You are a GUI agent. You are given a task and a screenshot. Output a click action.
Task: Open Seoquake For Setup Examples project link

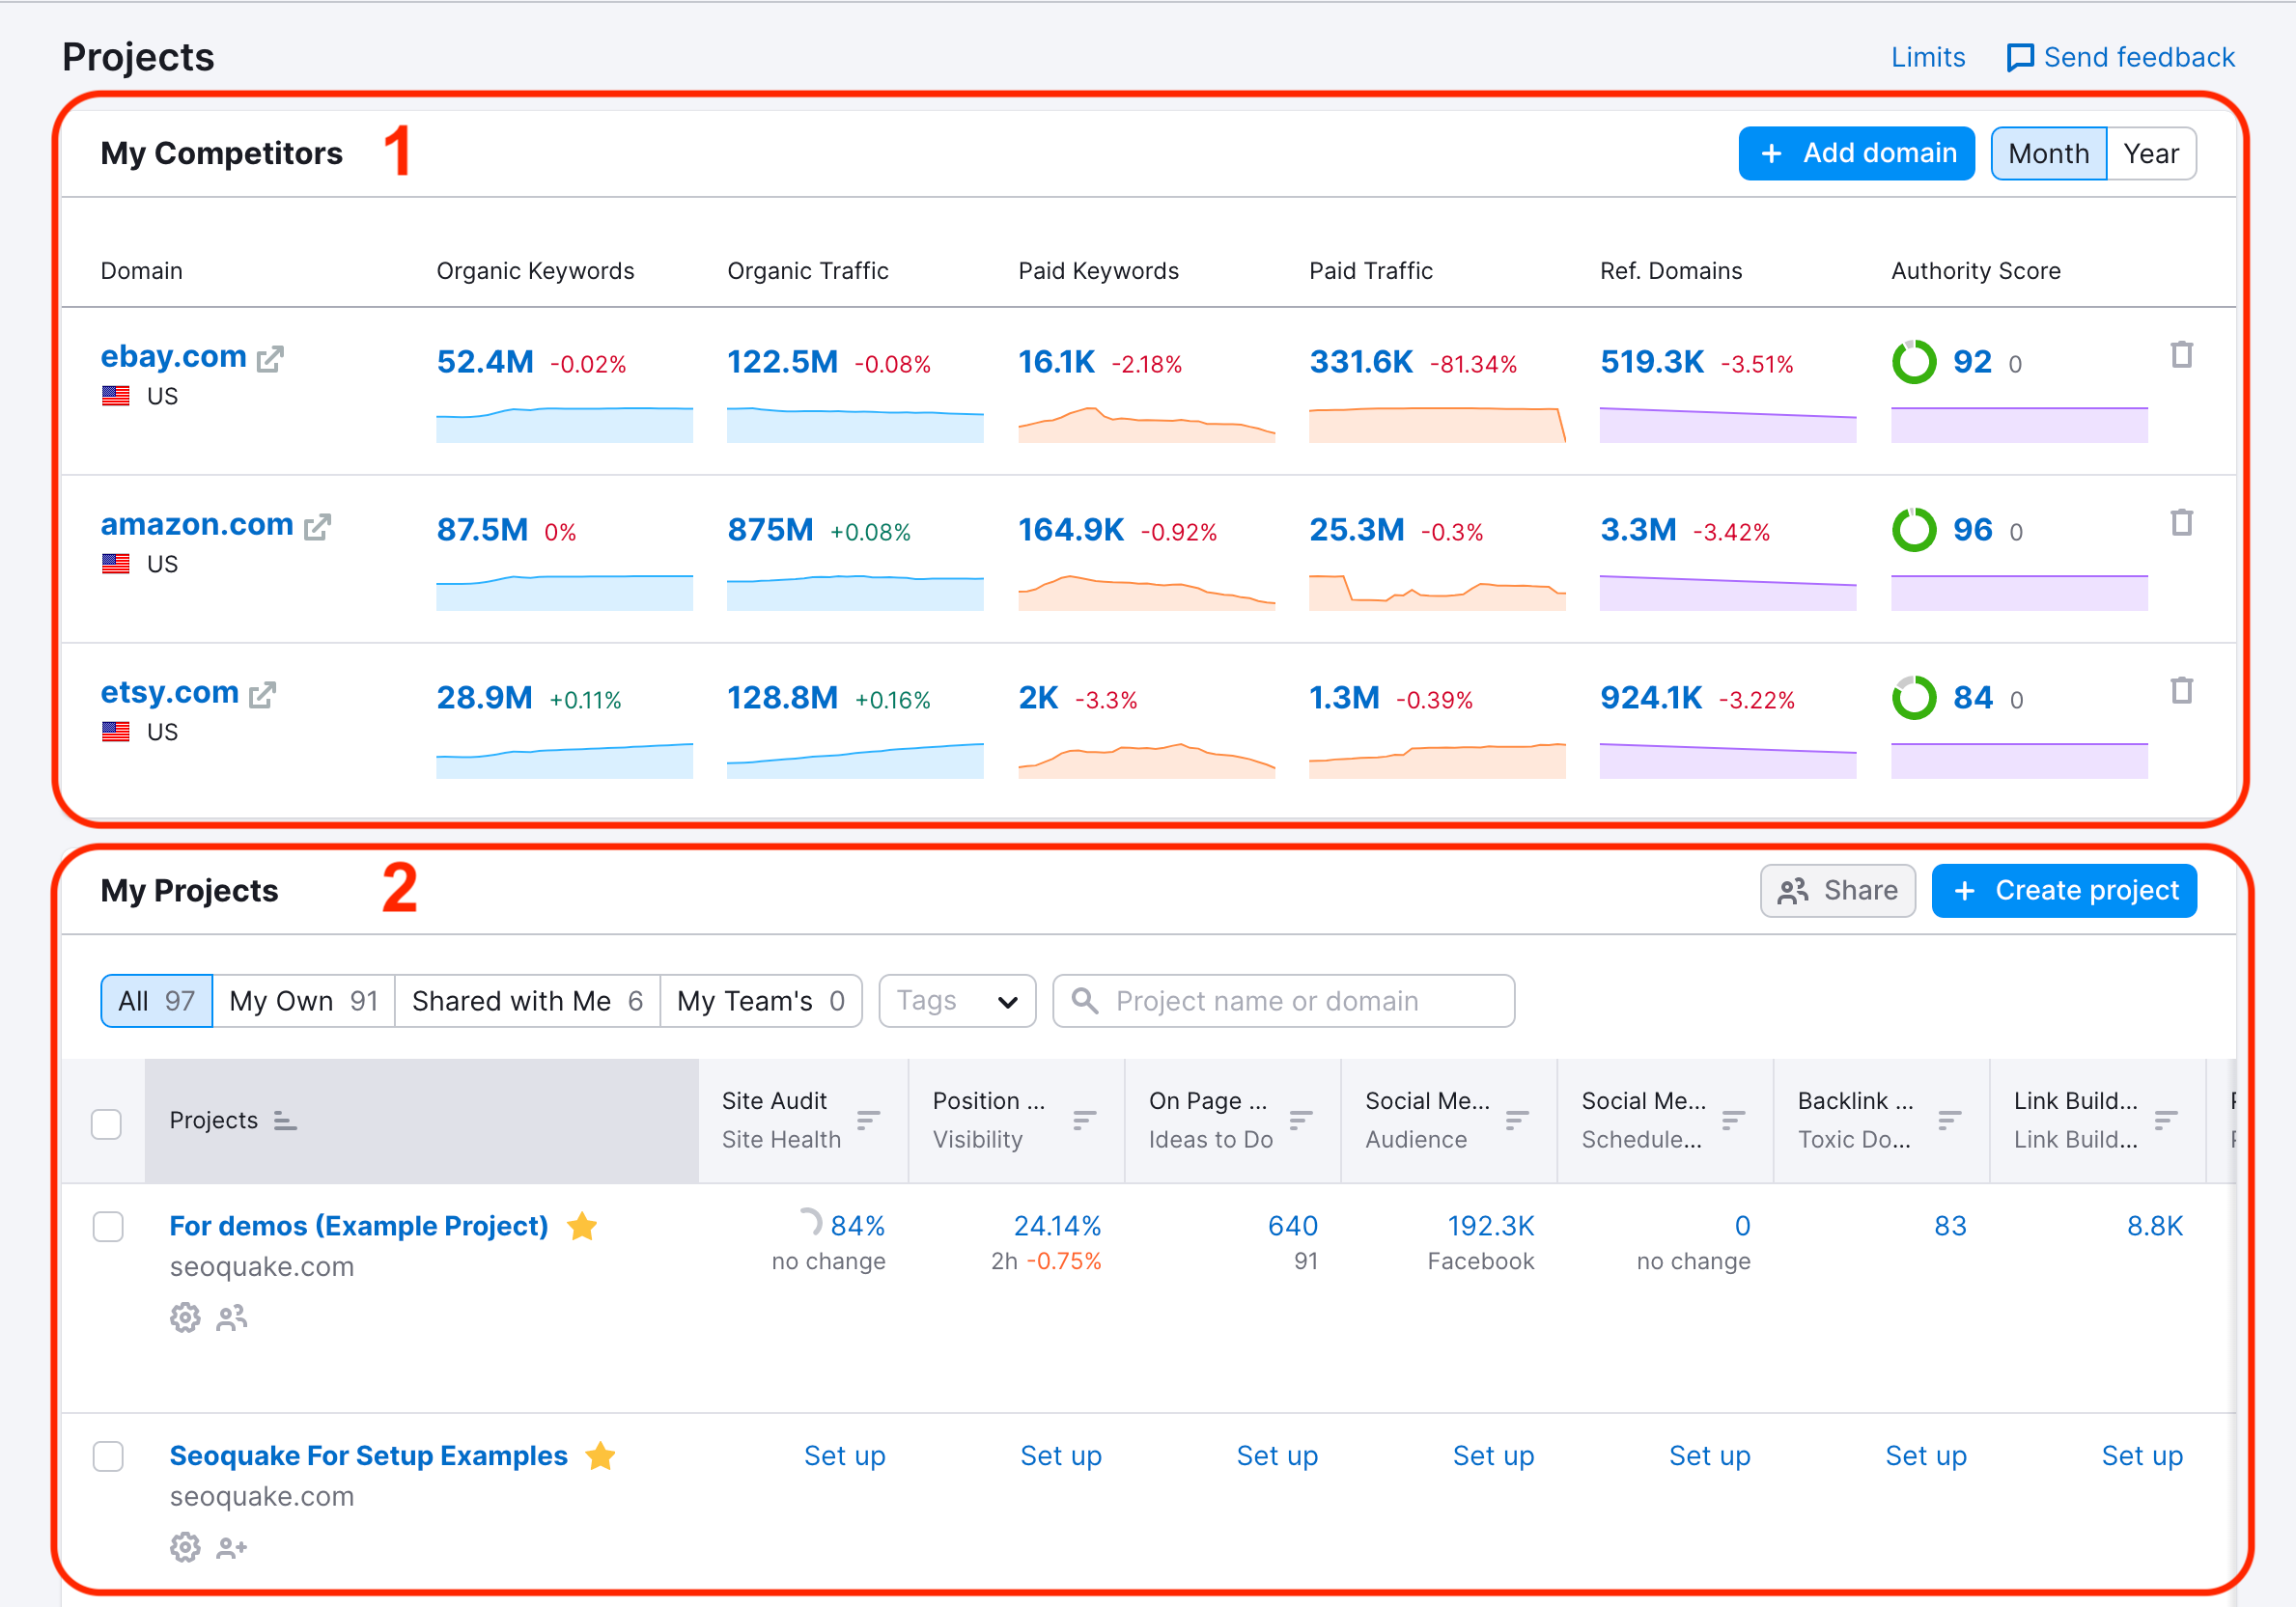click(x=368, y=1456)
